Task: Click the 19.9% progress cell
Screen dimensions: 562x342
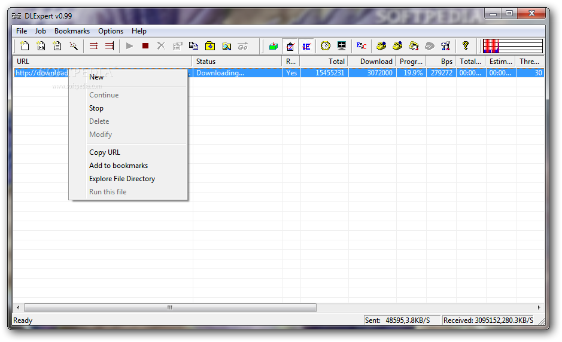Action: click(x=411, y=73)
